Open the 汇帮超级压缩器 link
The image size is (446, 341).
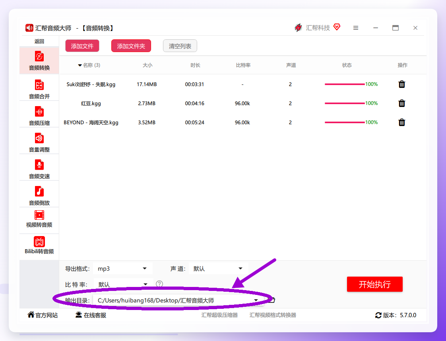pyautogui.click(x=219, y=315)
